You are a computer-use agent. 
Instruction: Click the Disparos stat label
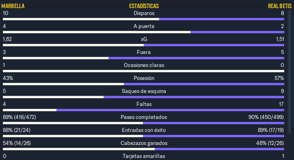click(144, 13)
